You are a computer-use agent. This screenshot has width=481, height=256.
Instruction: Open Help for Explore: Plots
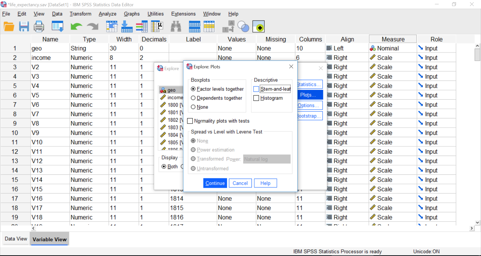(x=266, y=183)
